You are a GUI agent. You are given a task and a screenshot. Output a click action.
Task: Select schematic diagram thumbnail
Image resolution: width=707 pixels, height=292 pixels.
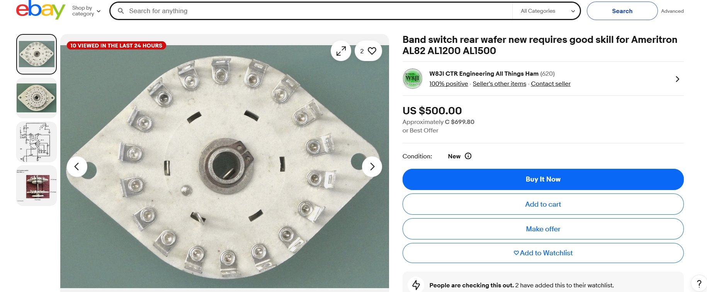[36, 142]
